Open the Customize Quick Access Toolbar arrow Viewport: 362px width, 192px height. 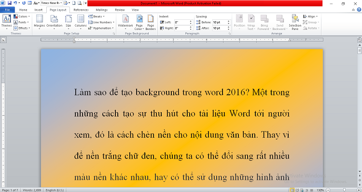[85, 3]
